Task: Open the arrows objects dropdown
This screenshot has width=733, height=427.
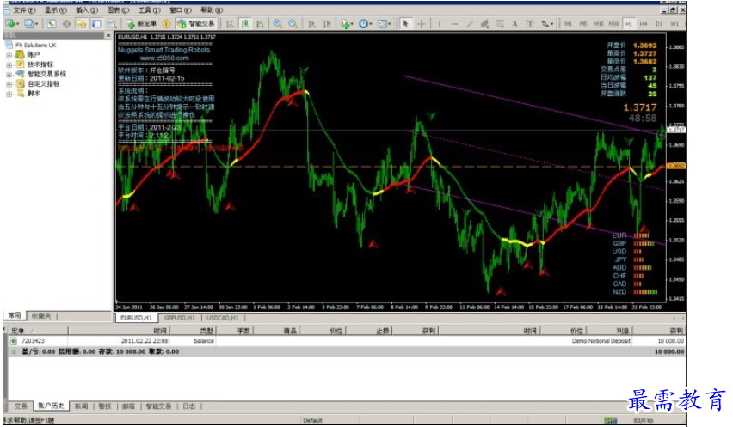Action: [x=547, y=23]
